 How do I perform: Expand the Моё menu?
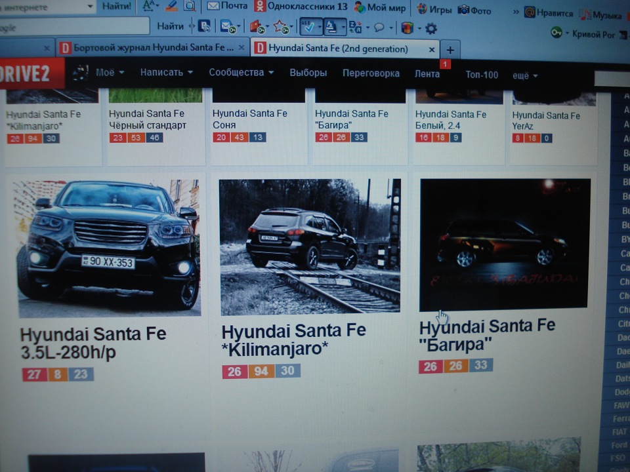[110, 72]
